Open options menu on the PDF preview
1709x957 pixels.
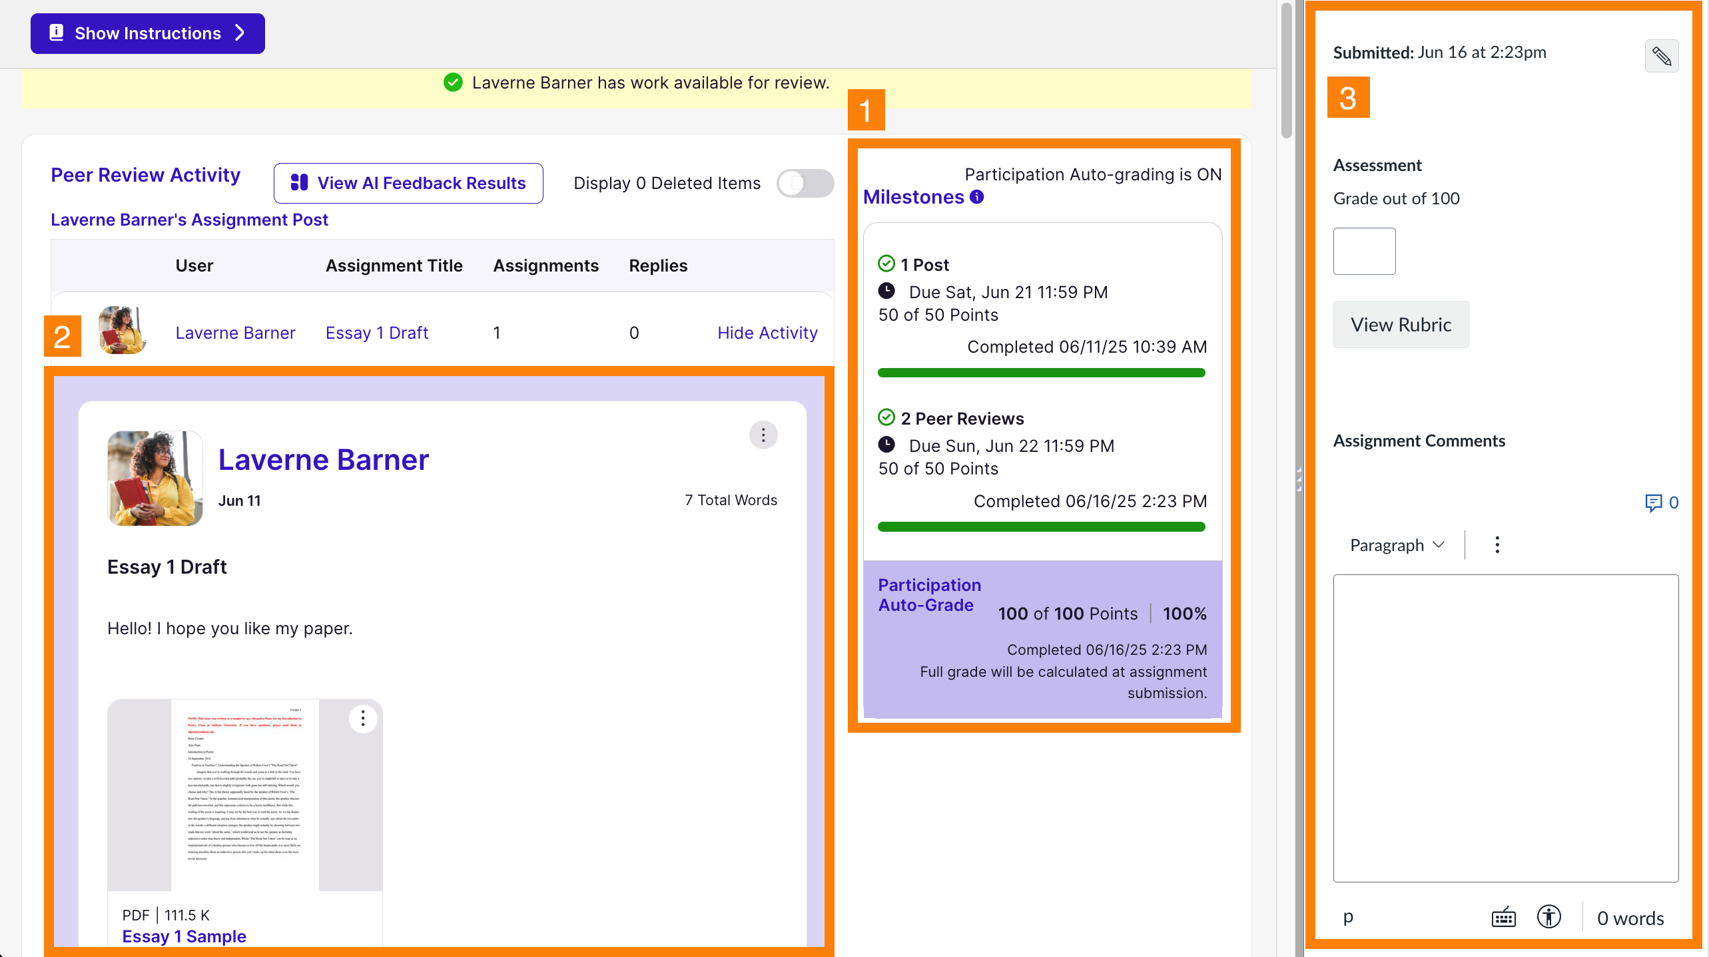(363, 719)
